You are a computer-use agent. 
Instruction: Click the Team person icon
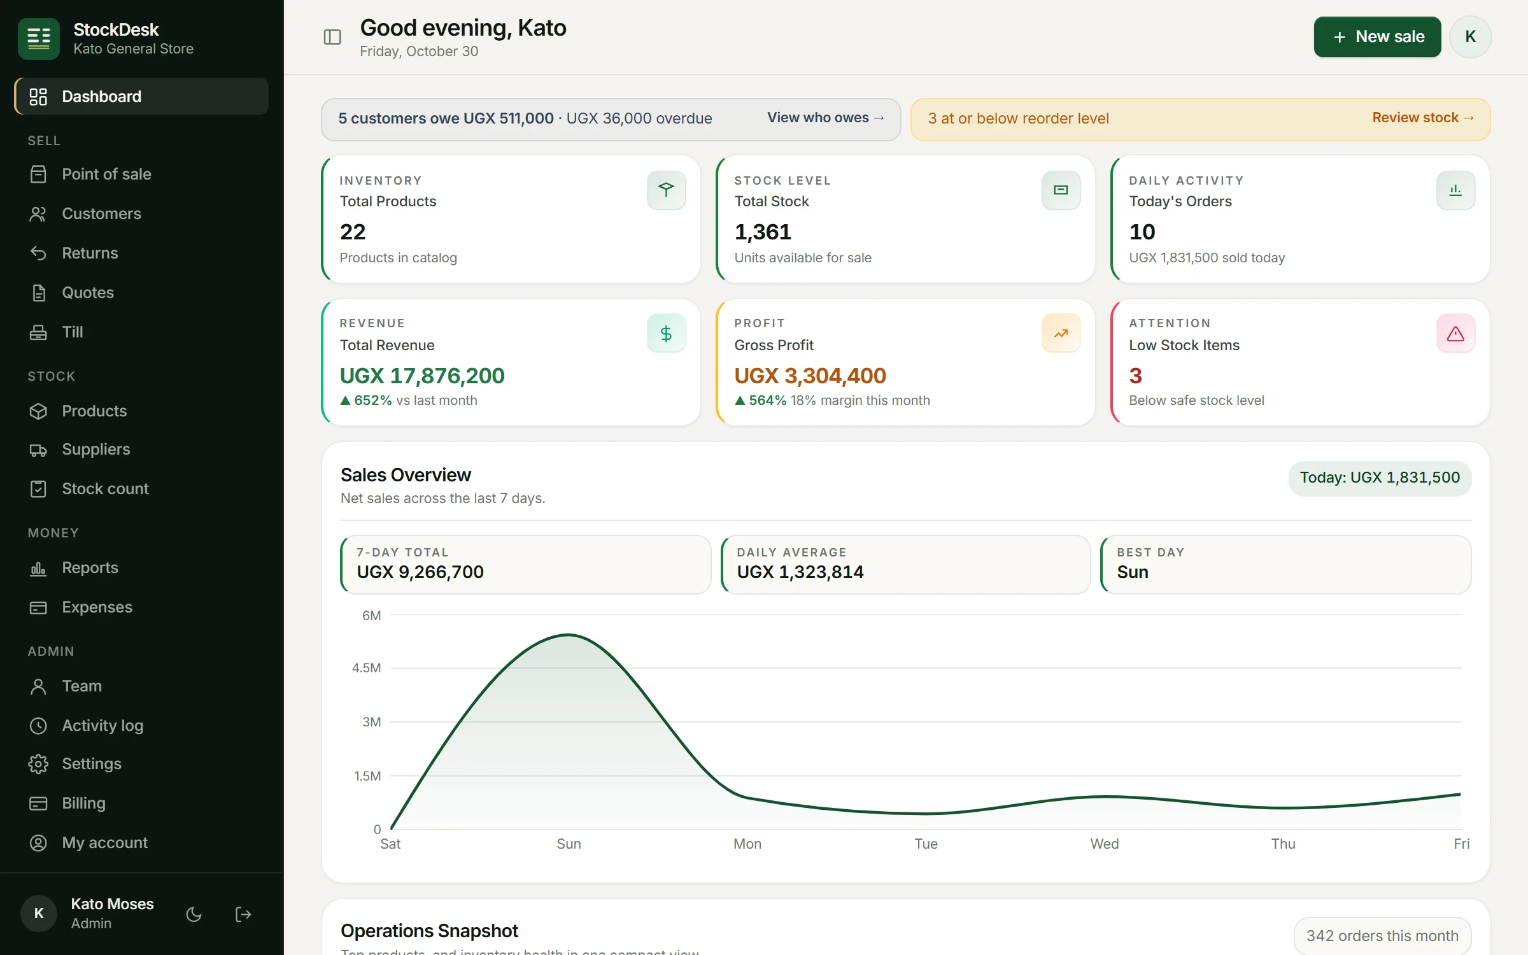[38, 686]
